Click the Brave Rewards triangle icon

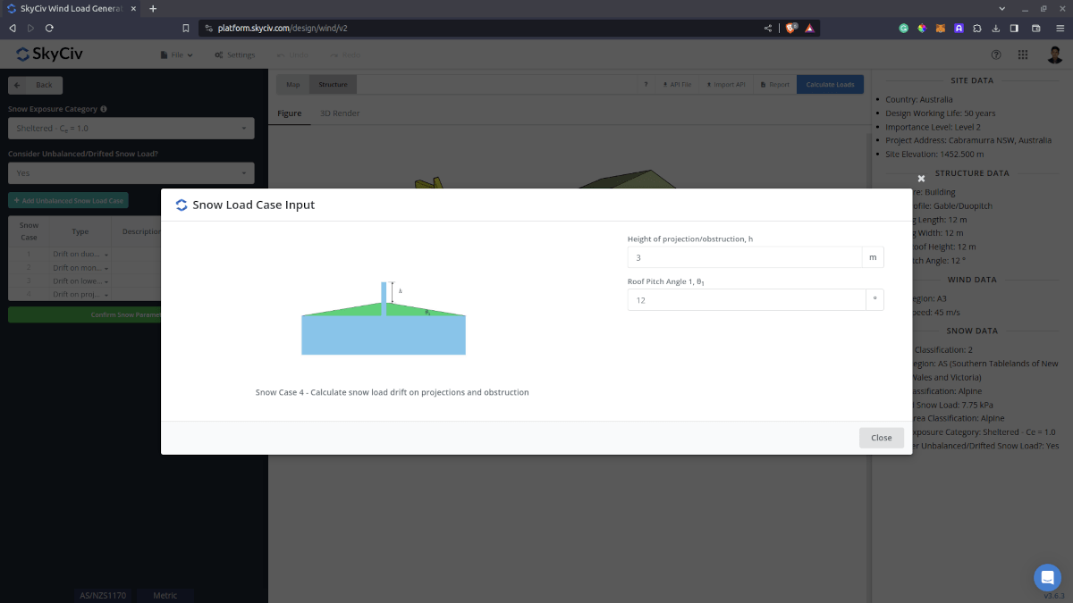click(x=809, y=28)
